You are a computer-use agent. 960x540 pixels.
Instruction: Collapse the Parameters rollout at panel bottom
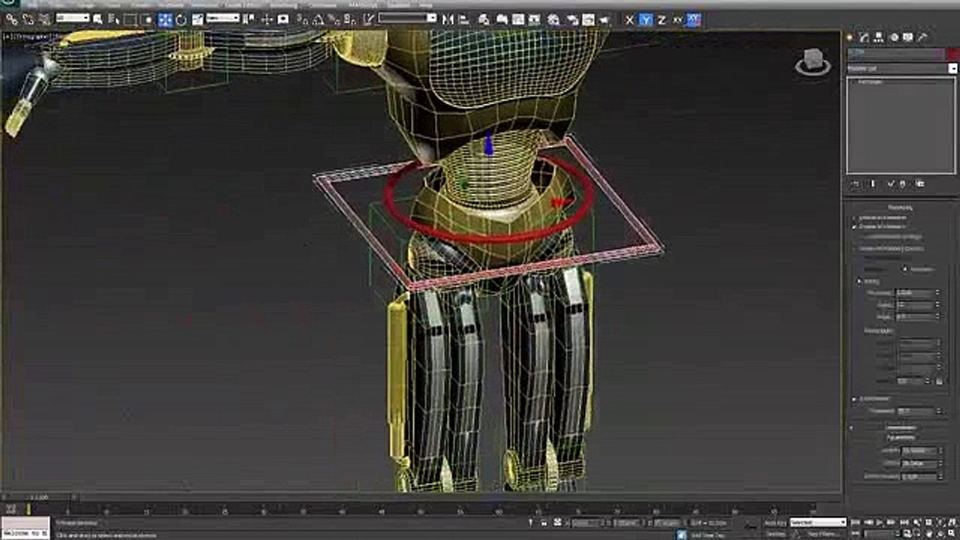pyautogui.click(x=901, y=437)
